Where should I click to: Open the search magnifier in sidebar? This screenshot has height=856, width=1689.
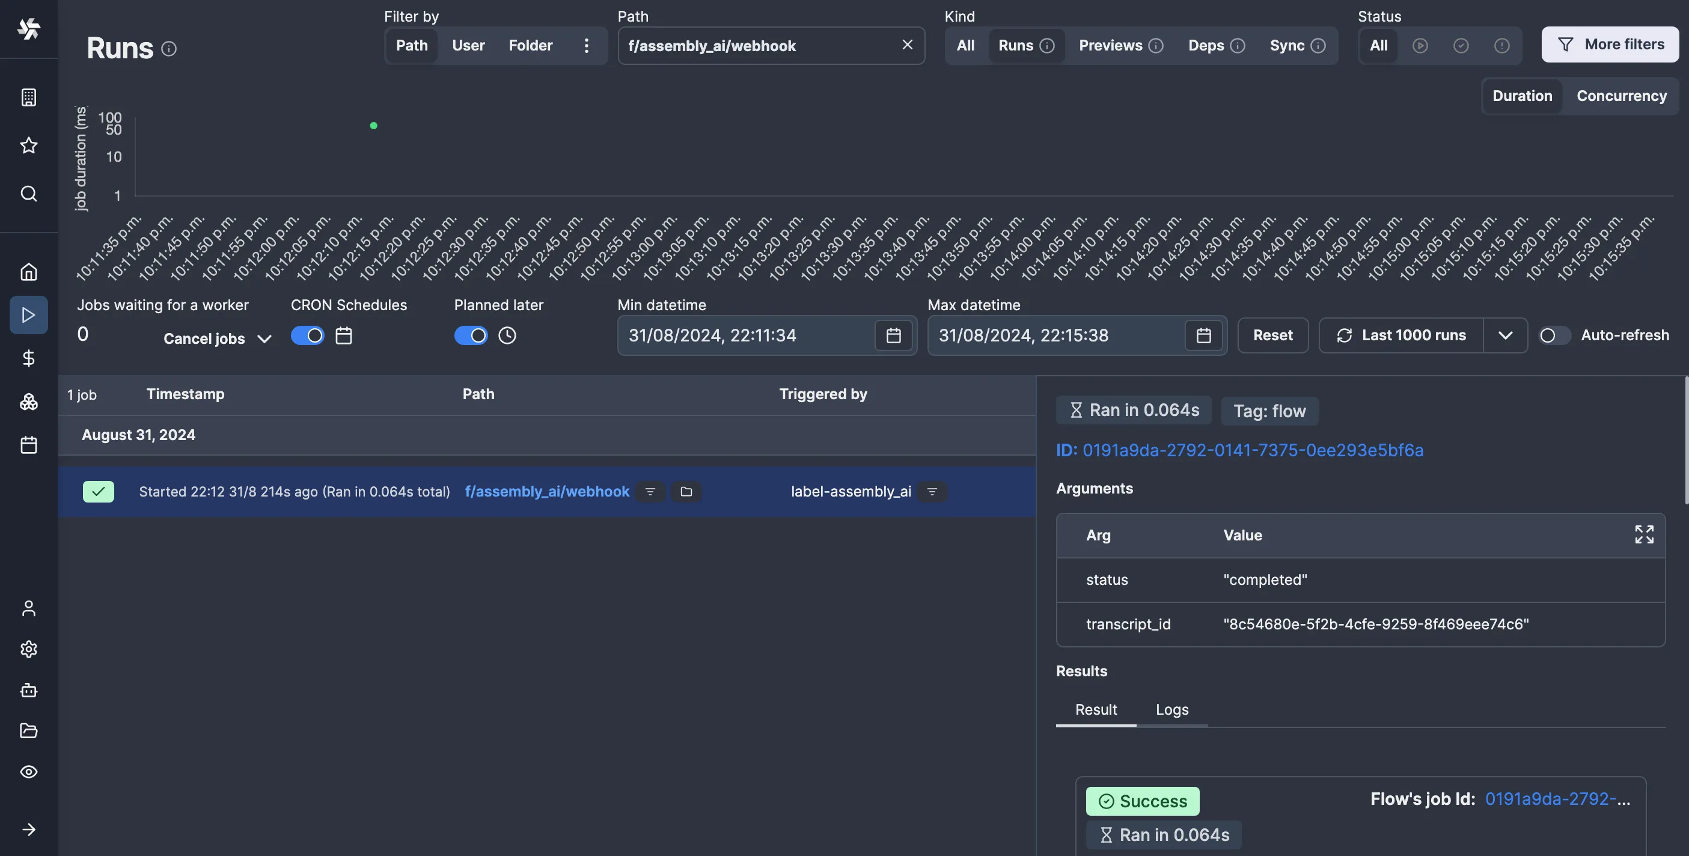28,194
